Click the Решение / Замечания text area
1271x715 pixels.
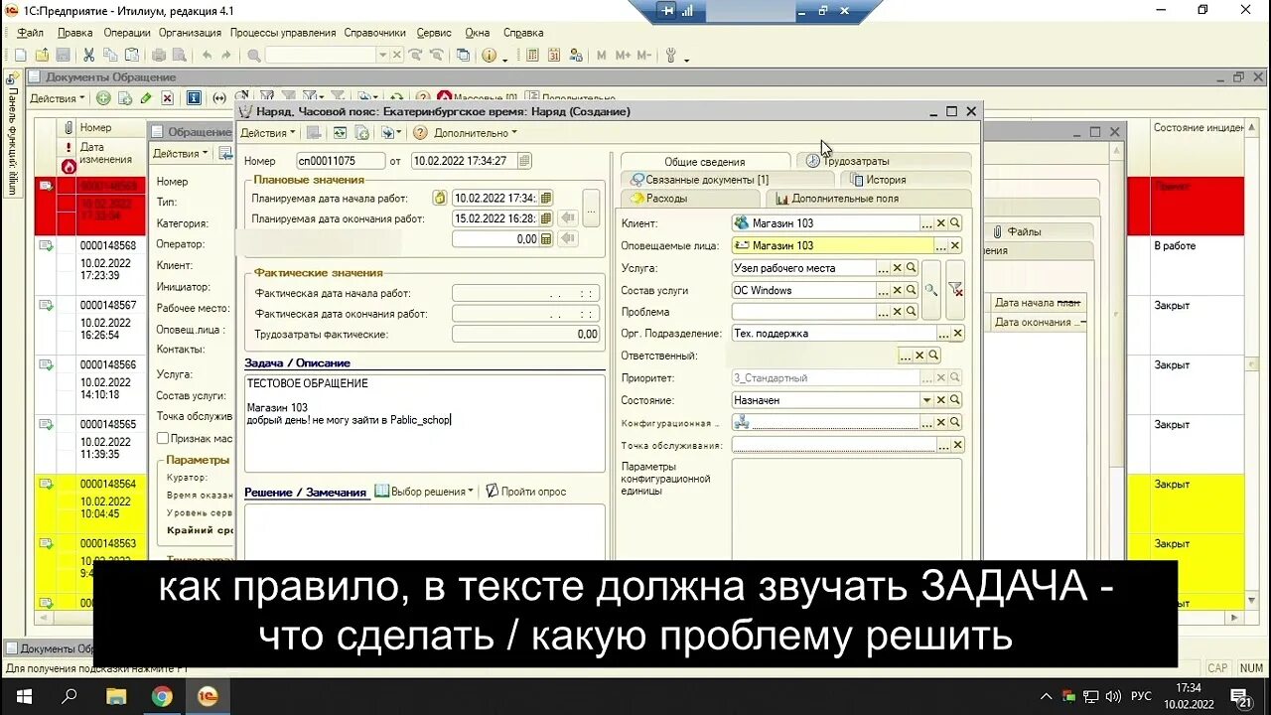[424, 532]
